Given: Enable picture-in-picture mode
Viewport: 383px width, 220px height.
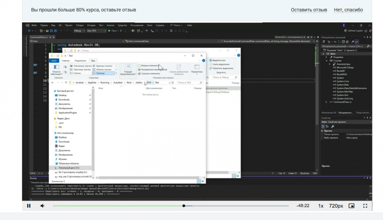Looking at the screenshot, I should pyautogui.click(x=352, y=206).
